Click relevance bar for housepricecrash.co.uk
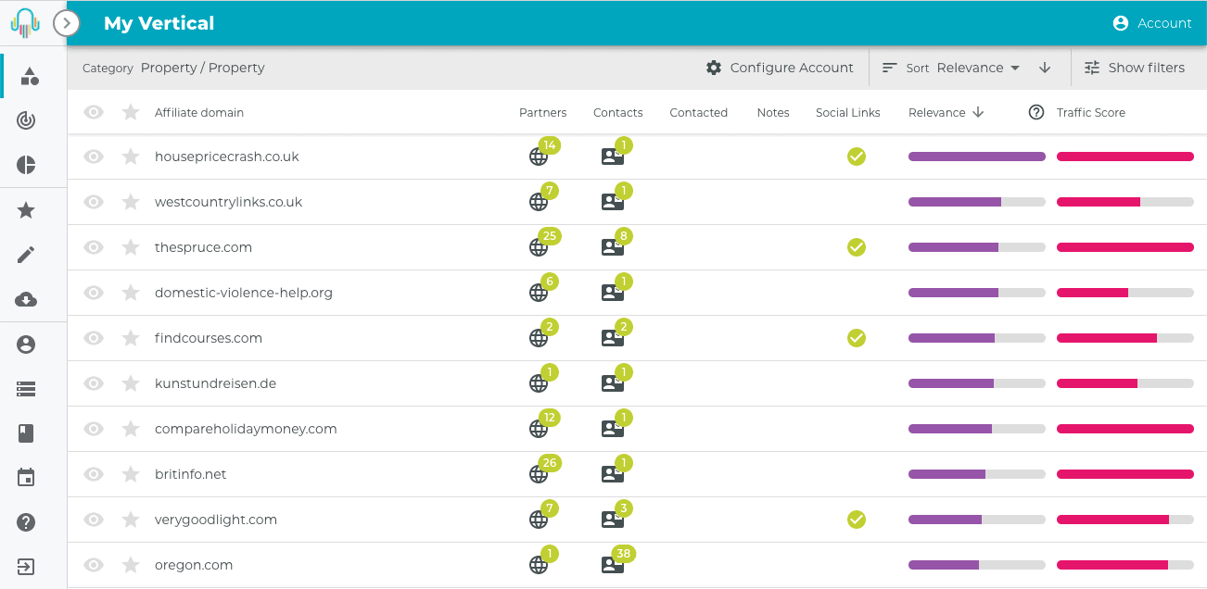Viewport: 1207px width, 589px height. coord(977,157)
